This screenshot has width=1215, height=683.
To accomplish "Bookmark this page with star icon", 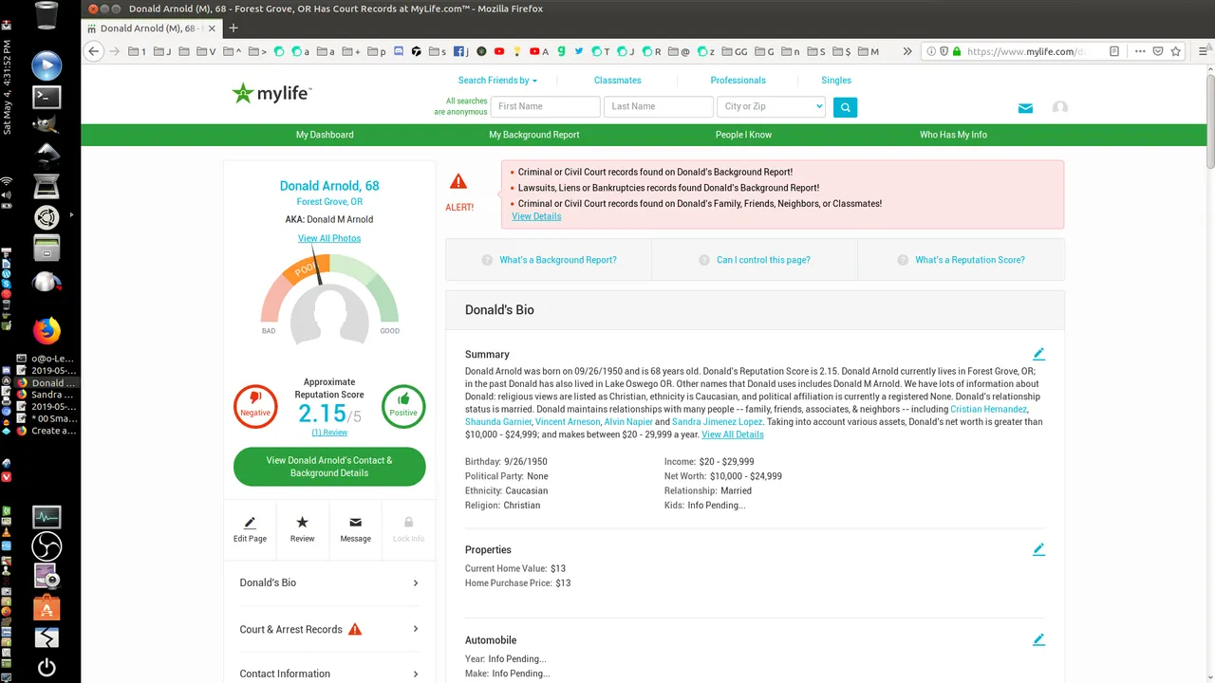I will pos(1176,51).
